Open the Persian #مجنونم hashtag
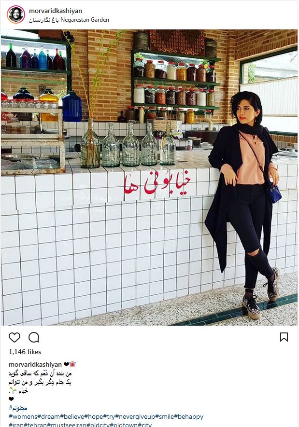Screen dimensions: 299x427 (x=18, y=408)
